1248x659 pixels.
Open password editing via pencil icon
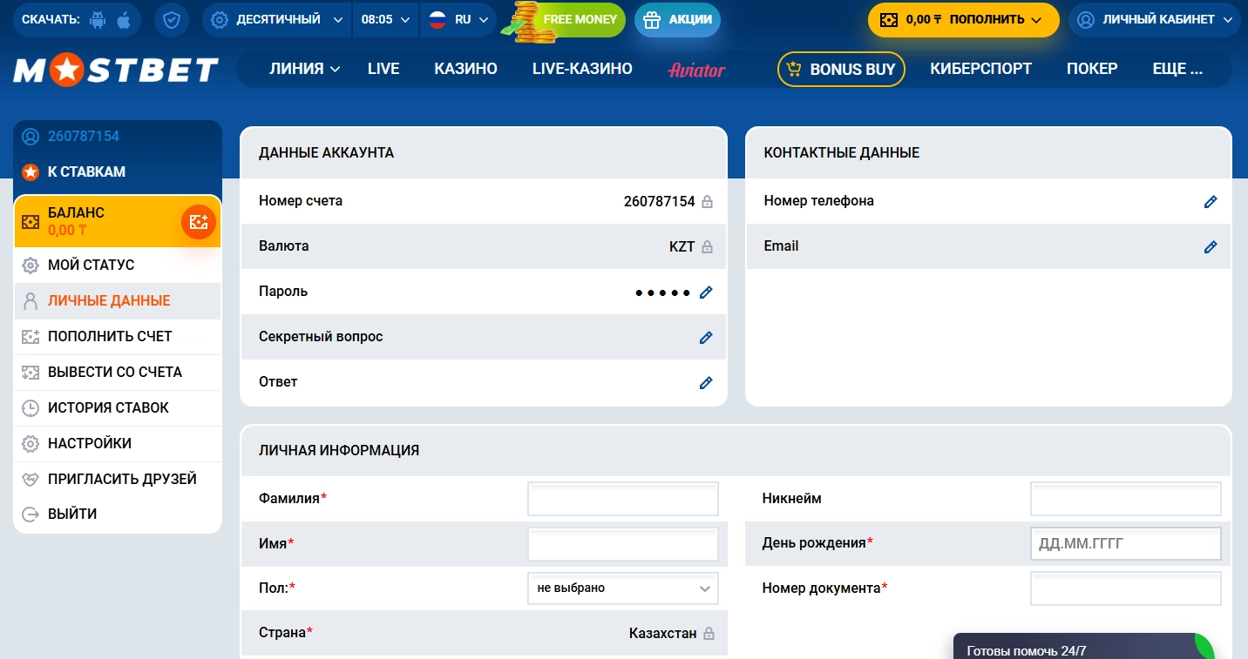706,292
